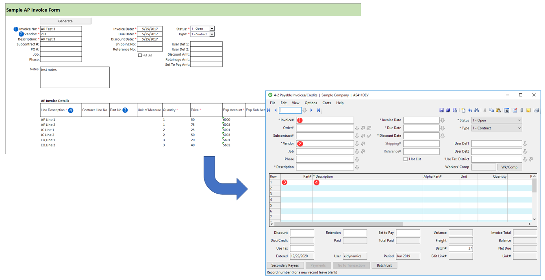The width and height of the screenshot is (545, 280).
Task: Jump to first record navigation arrow
Action: (269, 110)
